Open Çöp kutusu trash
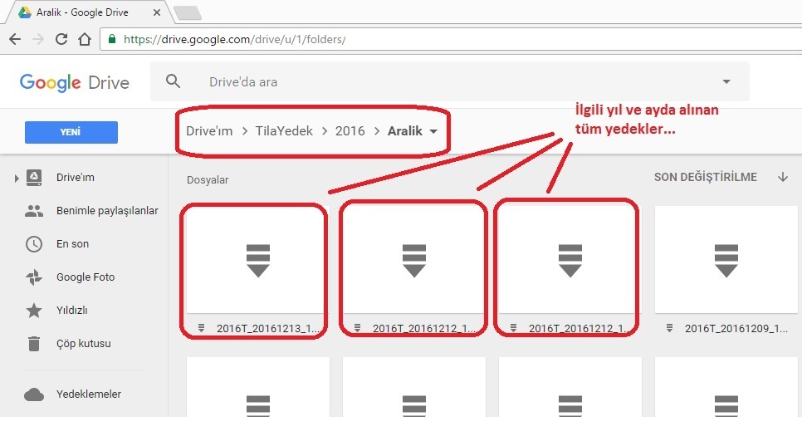Viewport: 802px width, 436px height. pyautogui.click(x=83, y=344)
